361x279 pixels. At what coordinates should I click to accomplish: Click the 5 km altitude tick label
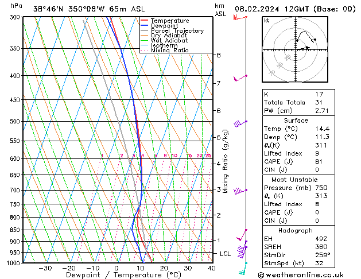[219, 137]
